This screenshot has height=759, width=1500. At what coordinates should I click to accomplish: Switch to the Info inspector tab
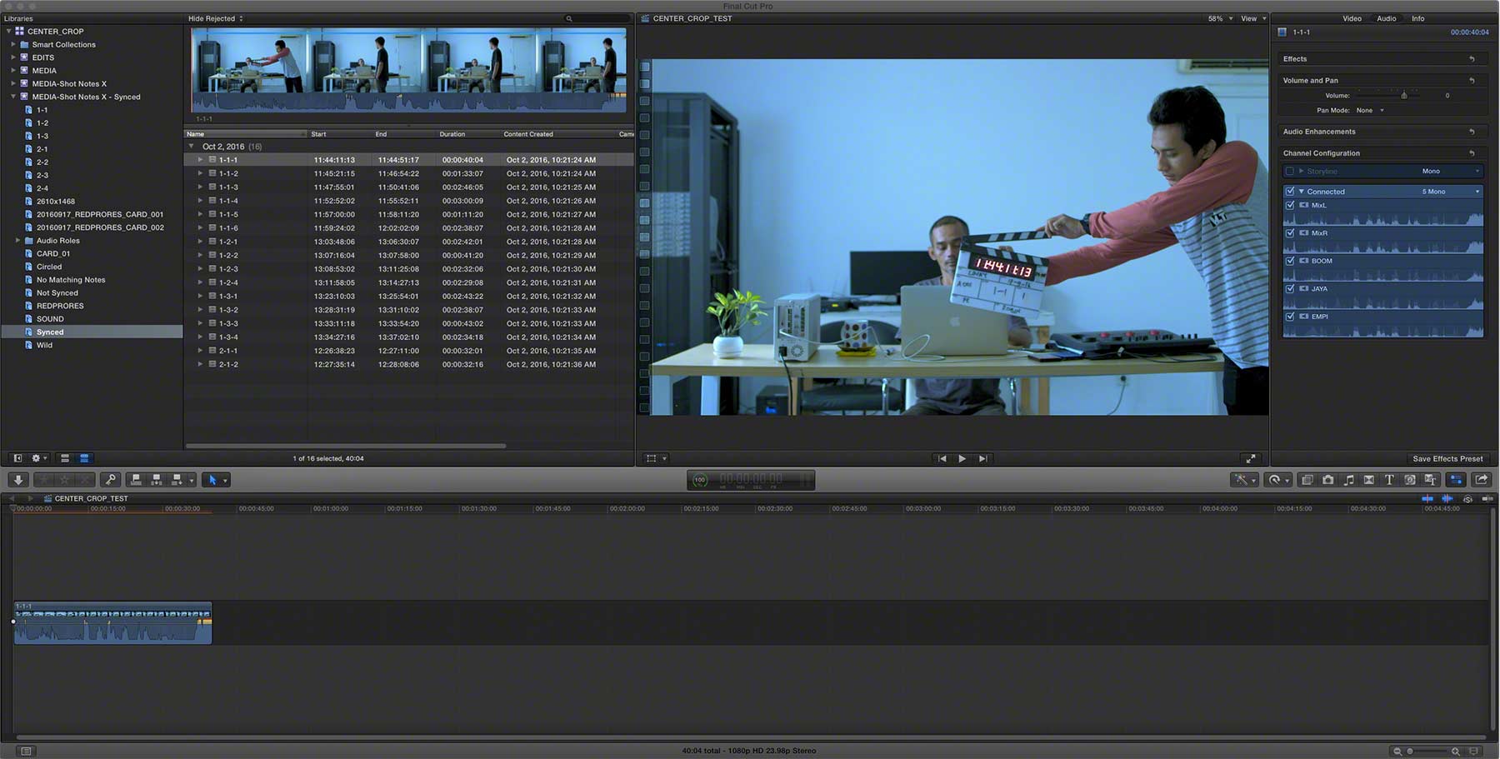1417,18
